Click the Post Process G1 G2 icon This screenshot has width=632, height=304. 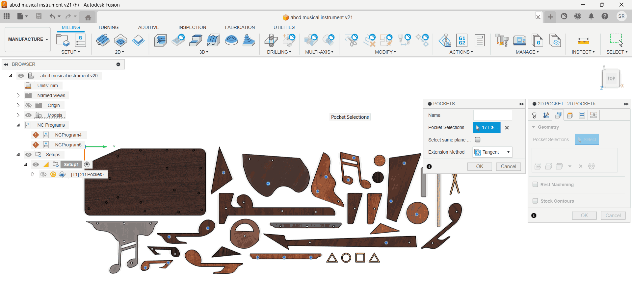click(x=462, y=40)
